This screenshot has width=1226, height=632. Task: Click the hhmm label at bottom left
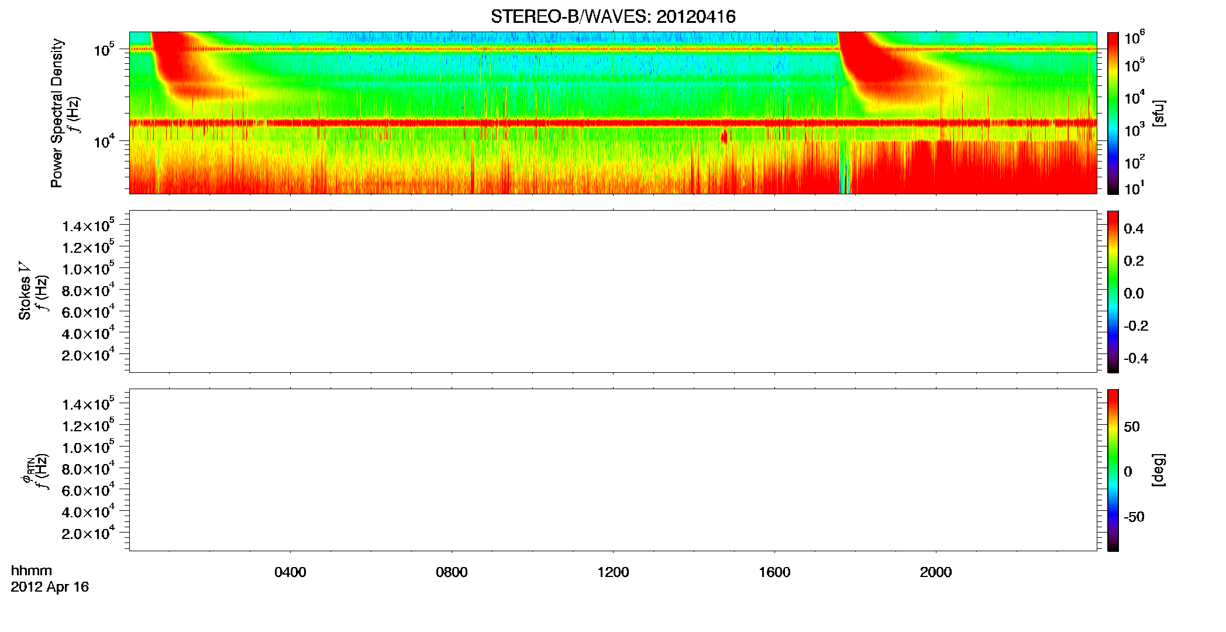click(x=32, y=571)
